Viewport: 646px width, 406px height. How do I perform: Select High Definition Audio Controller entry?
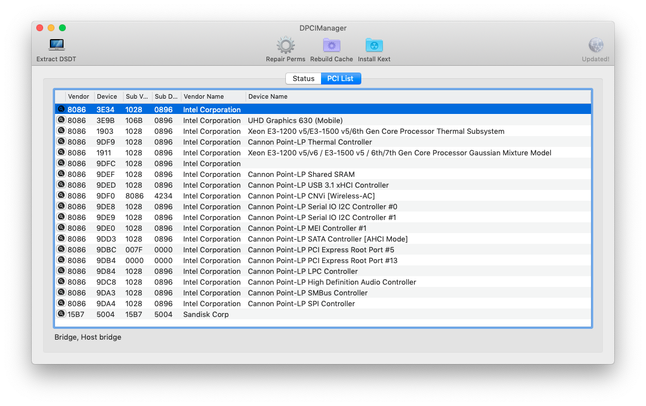(332, 282)
